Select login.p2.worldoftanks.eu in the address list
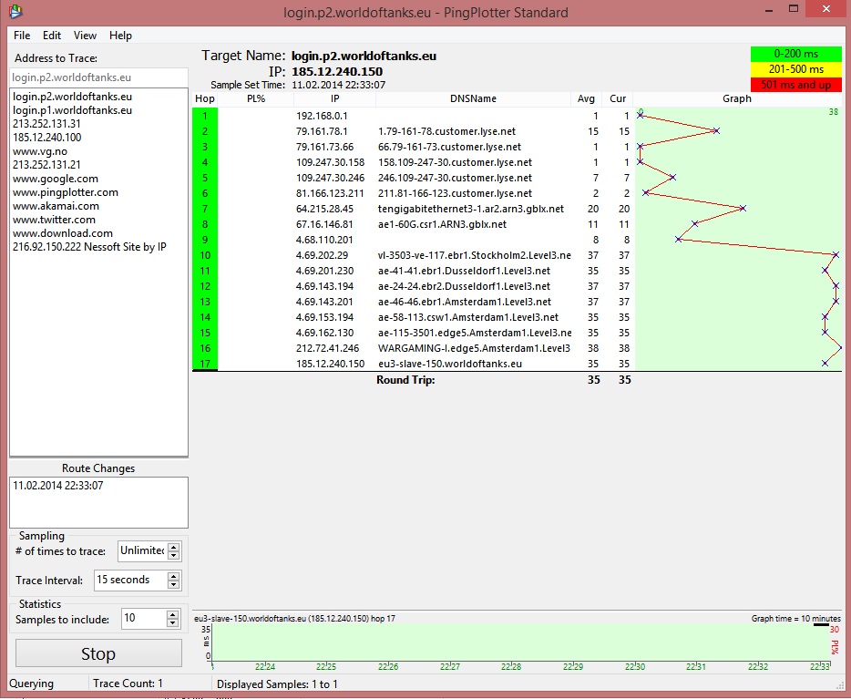Screen dimensions: 851x699 (72, 97)
